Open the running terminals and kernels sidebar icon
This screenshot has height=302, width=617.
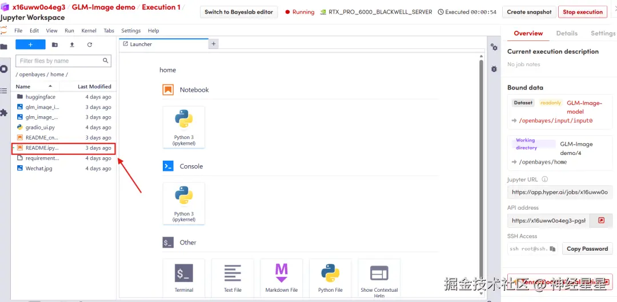click(3, 69)
